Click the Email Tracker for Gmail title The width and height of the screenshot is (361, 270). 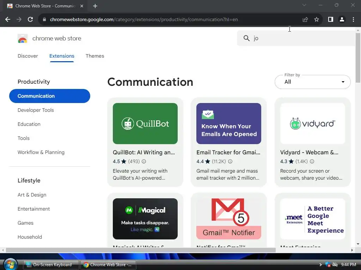228,153
